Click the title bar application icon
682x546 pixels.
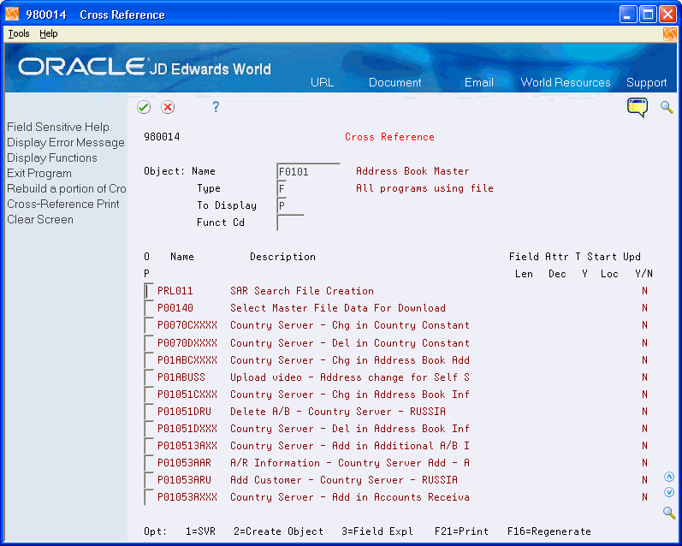point(12,15)
